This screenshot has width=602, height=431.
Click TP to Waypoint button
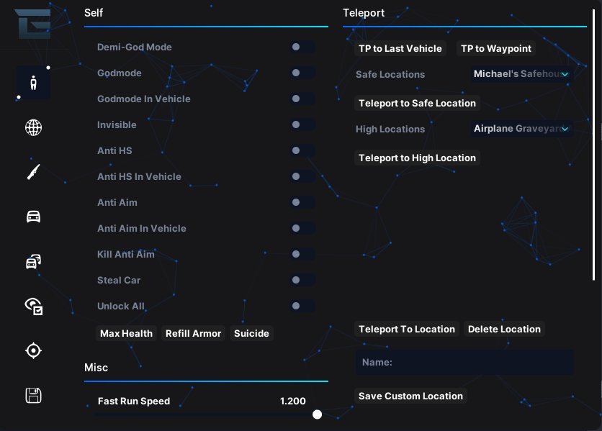pos(496,48)
